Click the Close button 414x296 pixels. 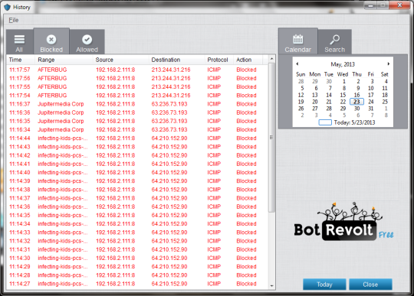[x=370, y=285]
